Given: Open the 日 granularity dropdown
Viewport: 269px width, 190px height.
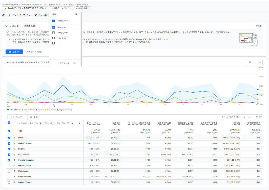Looking at the screenshot, I should click(254, 62).
